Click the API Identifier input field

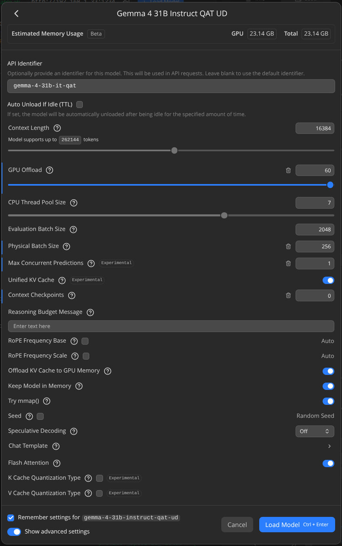pos(171,86)
